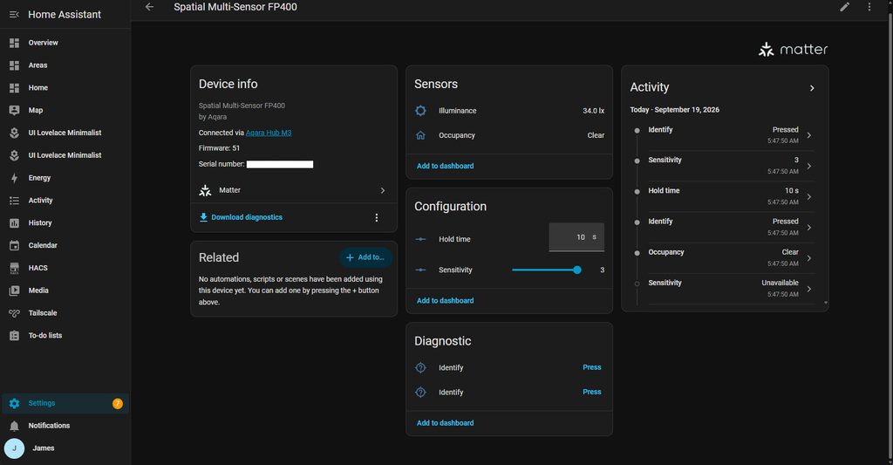Open Map in the sidebar
The image size is (893, 465).
[35, 110]
